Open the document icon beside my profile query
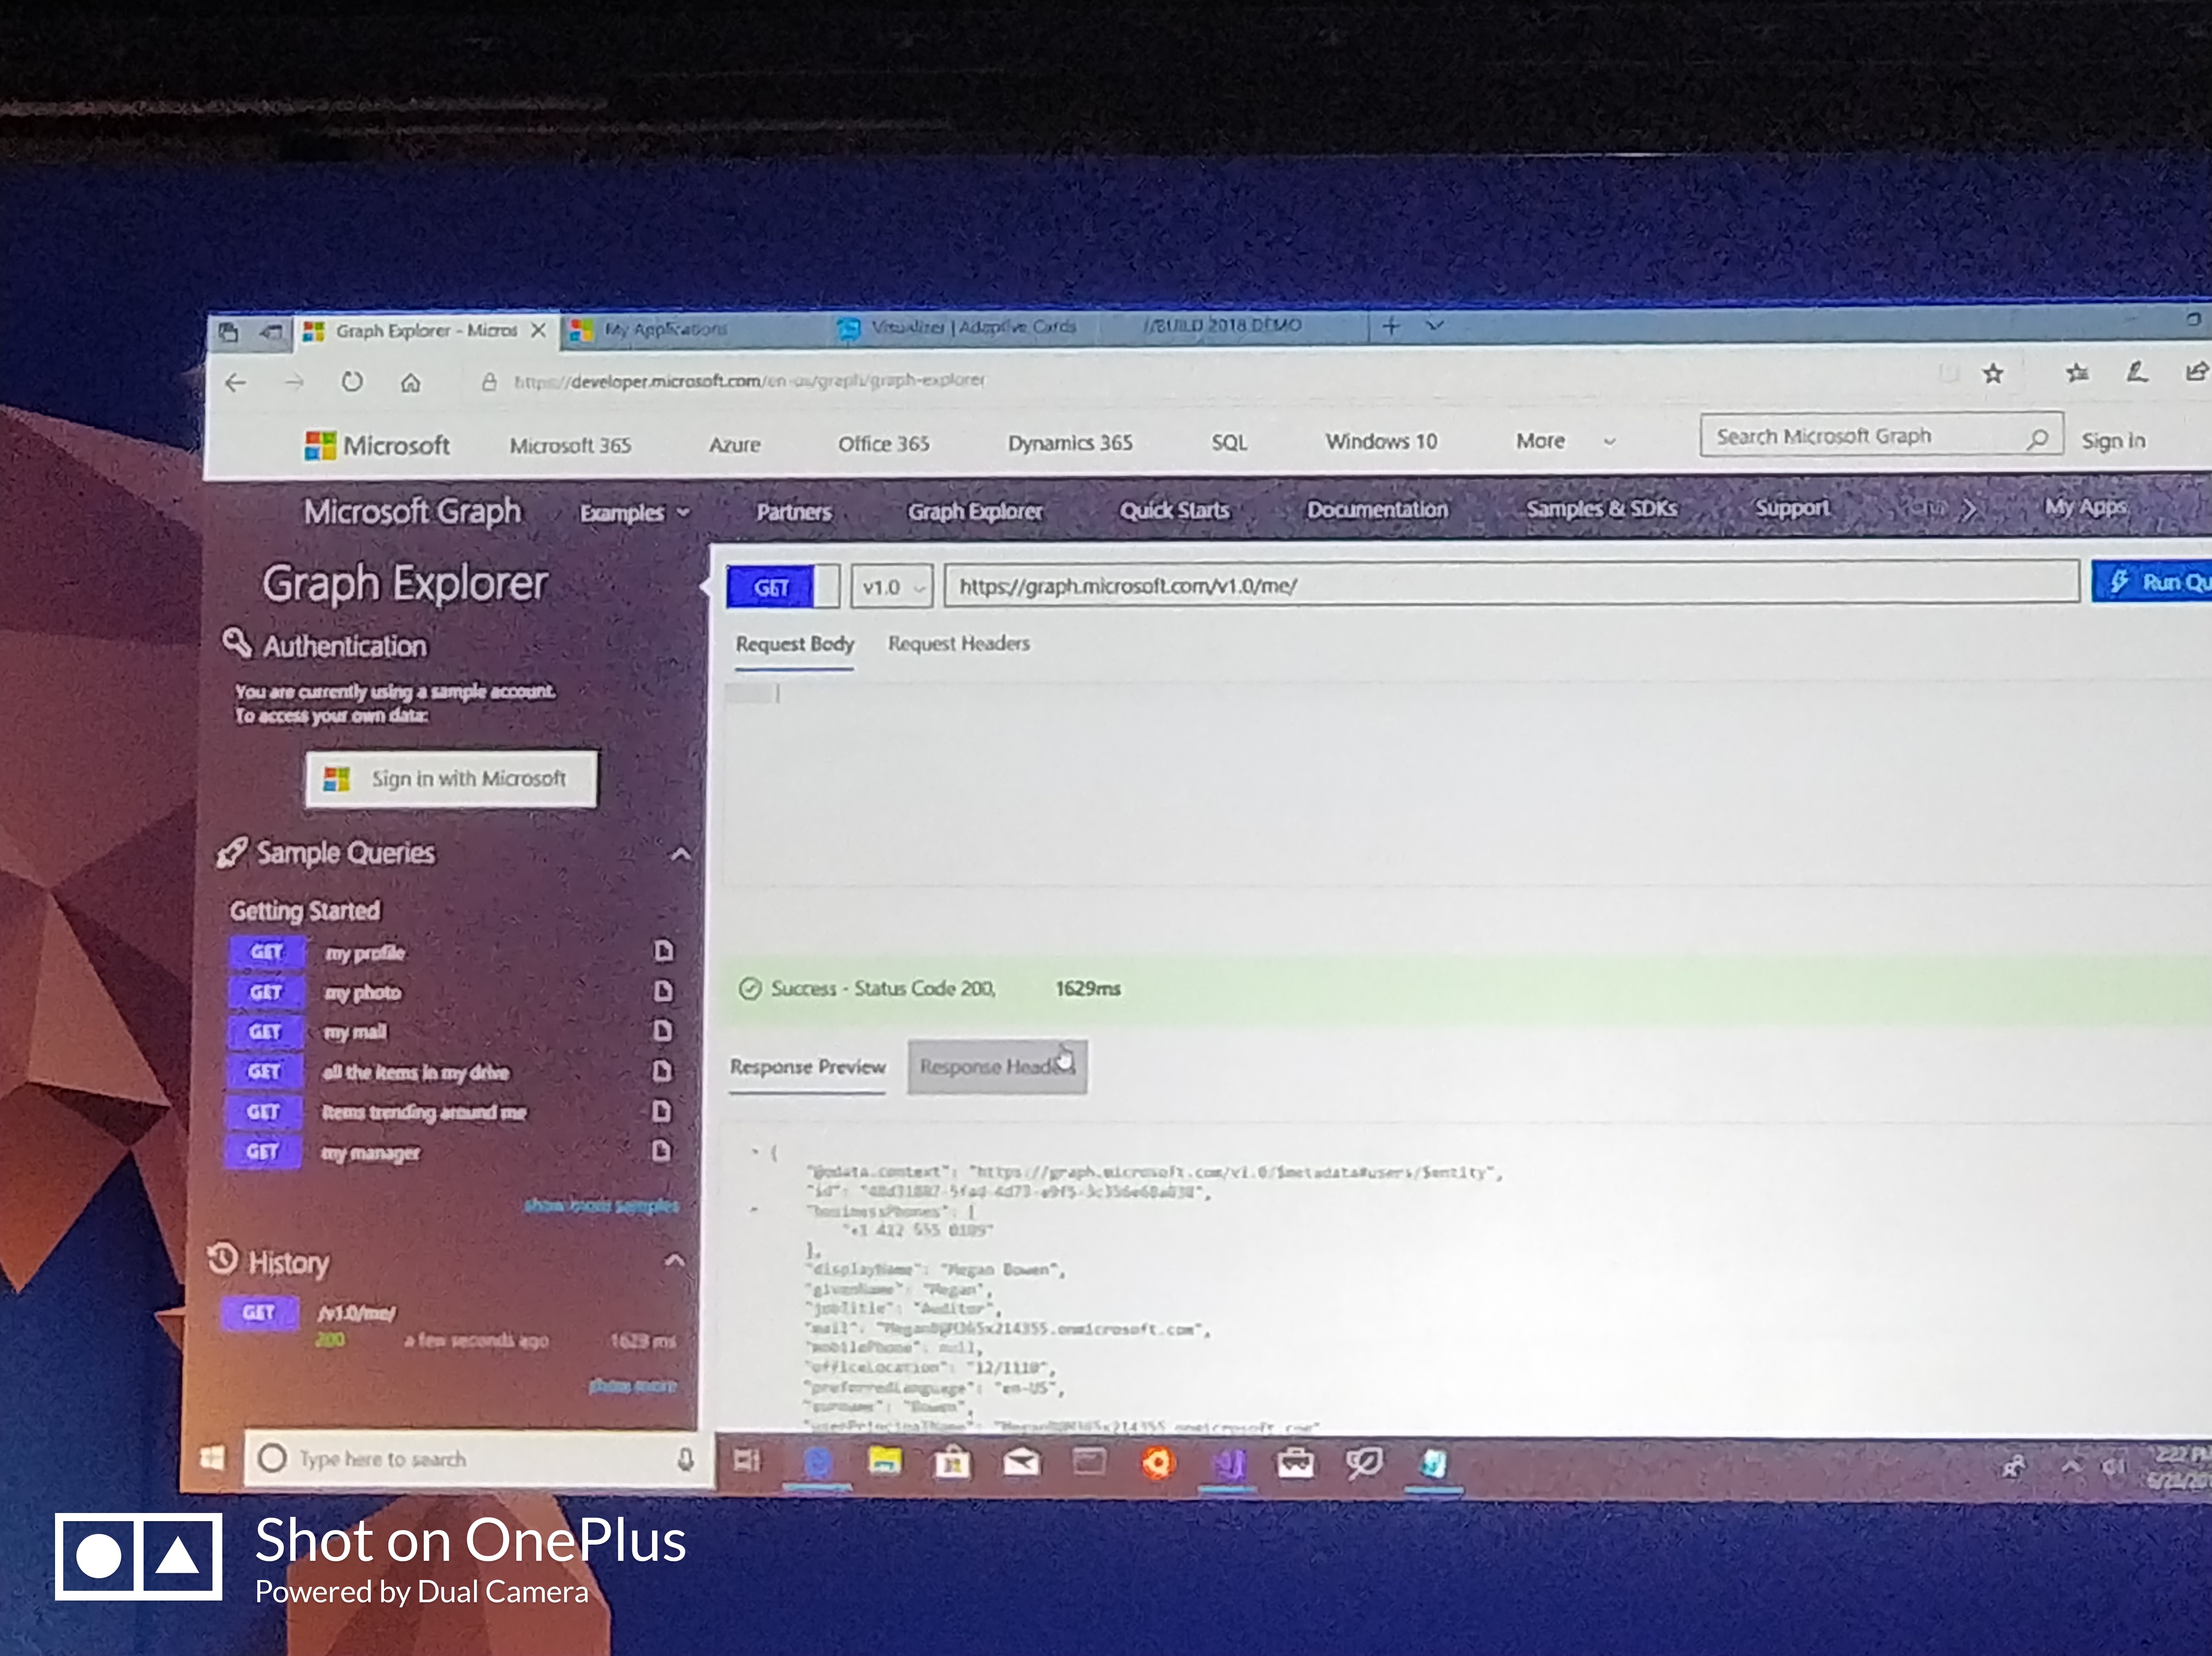This screenshot has width=2212, height=1656. tap(663, 950)
